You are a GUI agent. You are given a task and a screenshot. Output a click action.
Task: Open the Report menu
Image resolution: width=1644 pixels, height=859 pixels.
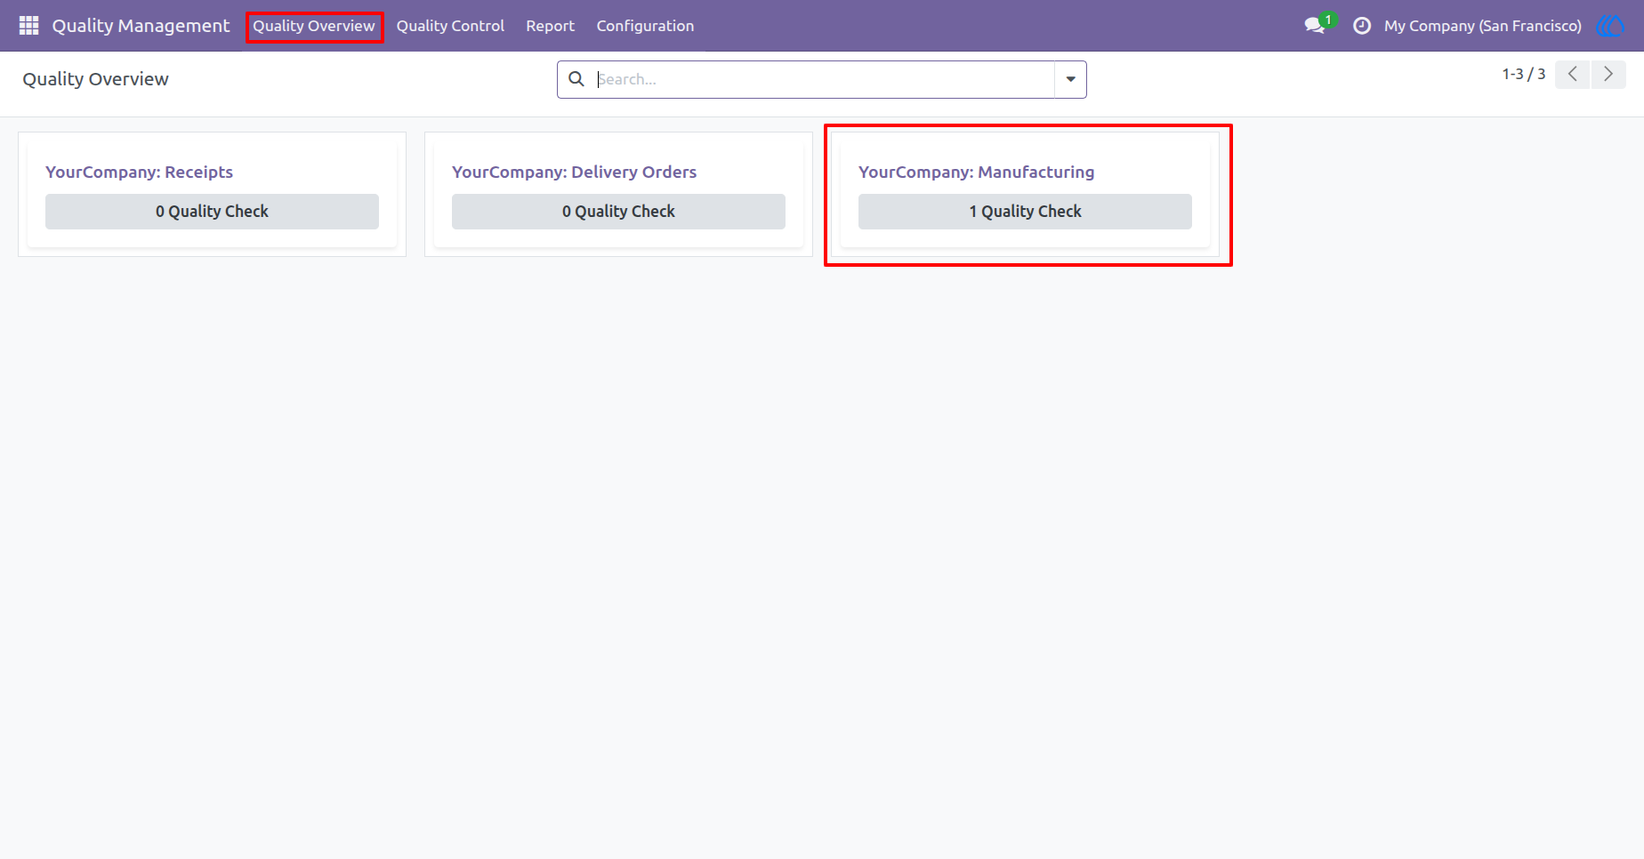point(550,26)
